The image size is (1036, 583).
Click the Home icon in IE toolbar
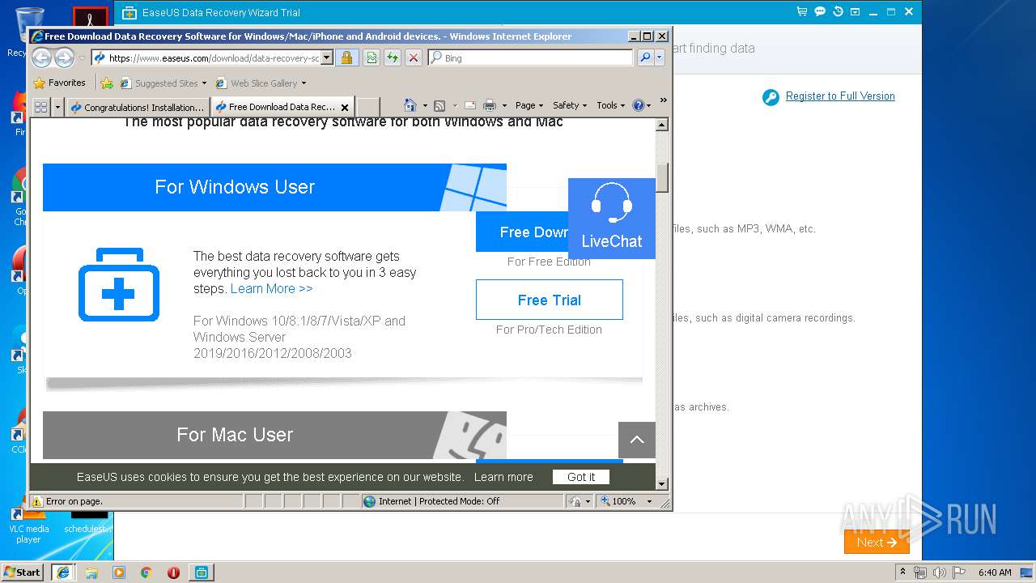point(410,105)
